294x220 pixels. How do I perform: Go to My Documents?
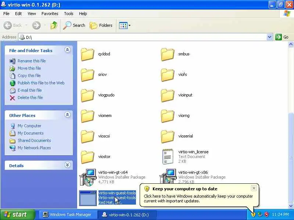(x=31, y=133)
